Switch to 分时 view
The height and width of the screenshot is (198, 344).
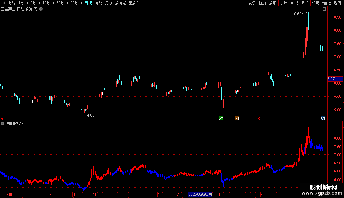tap(12, 3)
